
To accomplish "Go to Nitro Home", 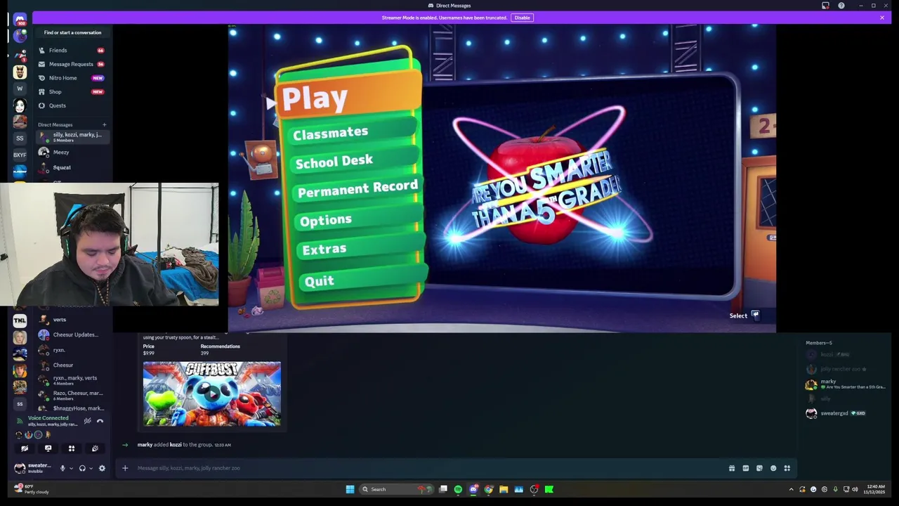I will 72,78.
